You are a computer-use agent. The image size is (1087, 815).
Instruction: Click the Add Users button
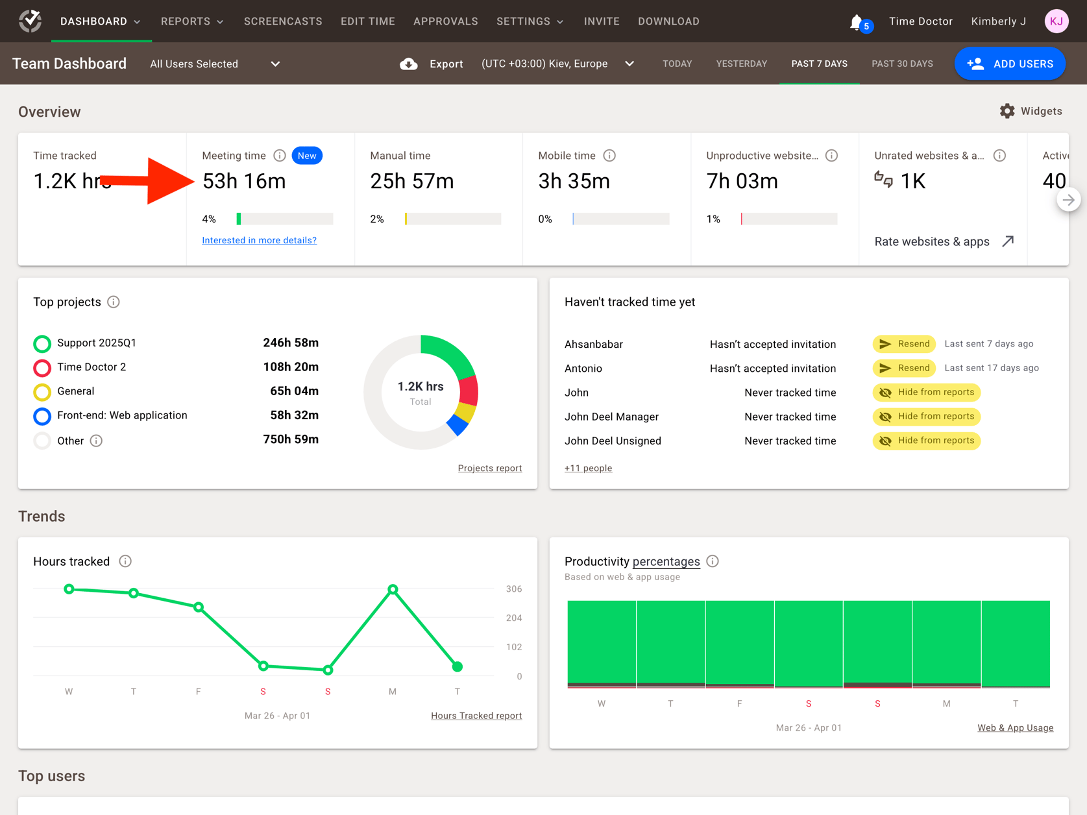click(x=1010, y=64)
